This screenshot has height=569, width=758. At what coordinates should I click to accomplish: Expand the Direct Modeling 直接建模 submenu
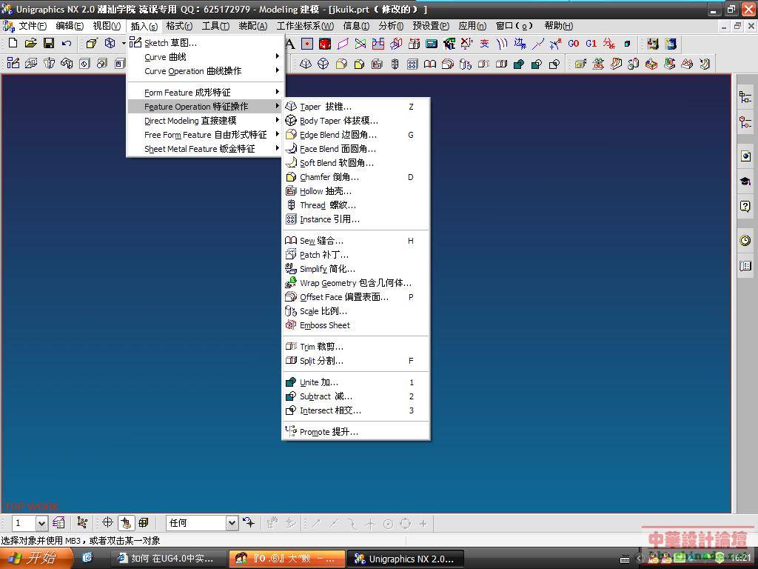coord(206,121)
